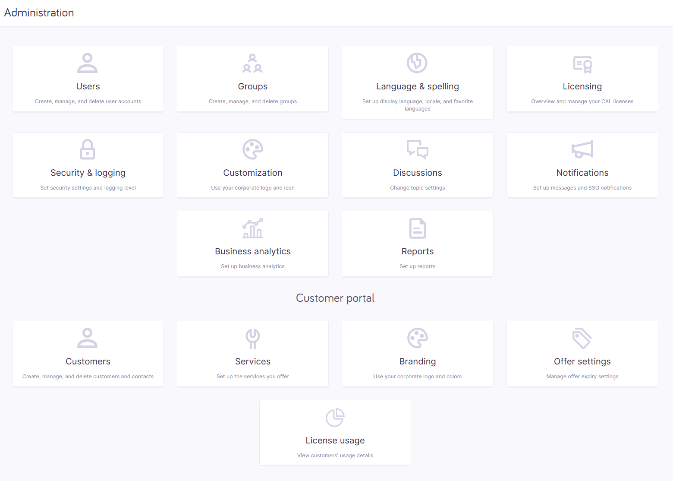The image size is (673, 481).
Task: Click the Administration page title
Action: tap(39, 13)
